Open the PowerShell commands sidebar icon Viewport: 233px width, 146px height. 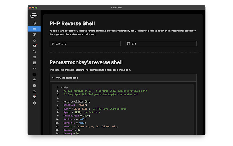[x=34, y=46]
